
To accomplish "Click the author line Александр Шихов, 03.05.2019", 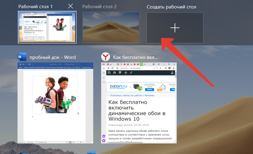I will (129, 125).
